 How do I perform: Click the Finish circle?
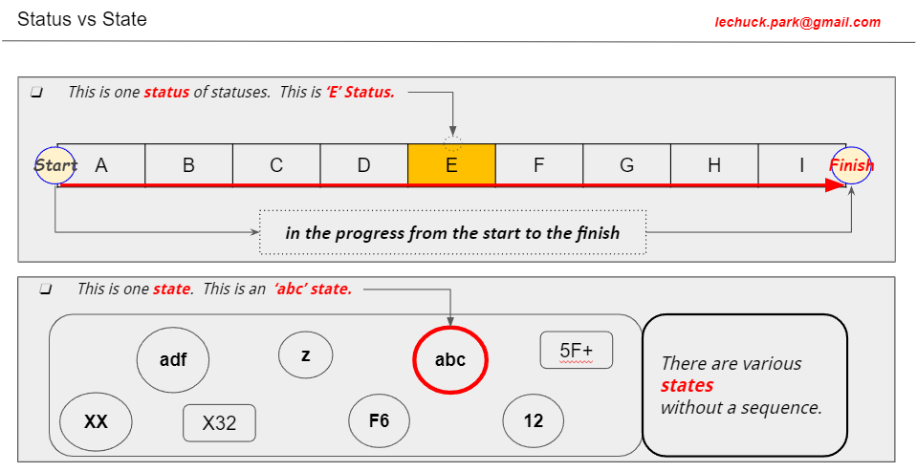point(851,165)
